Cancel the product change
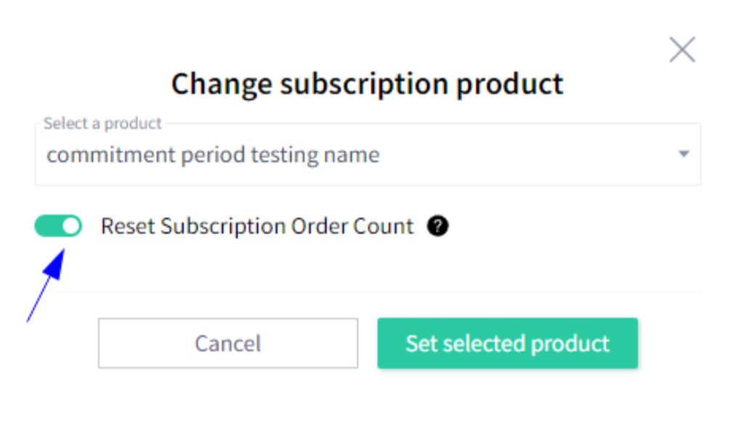 coord(228,343)
